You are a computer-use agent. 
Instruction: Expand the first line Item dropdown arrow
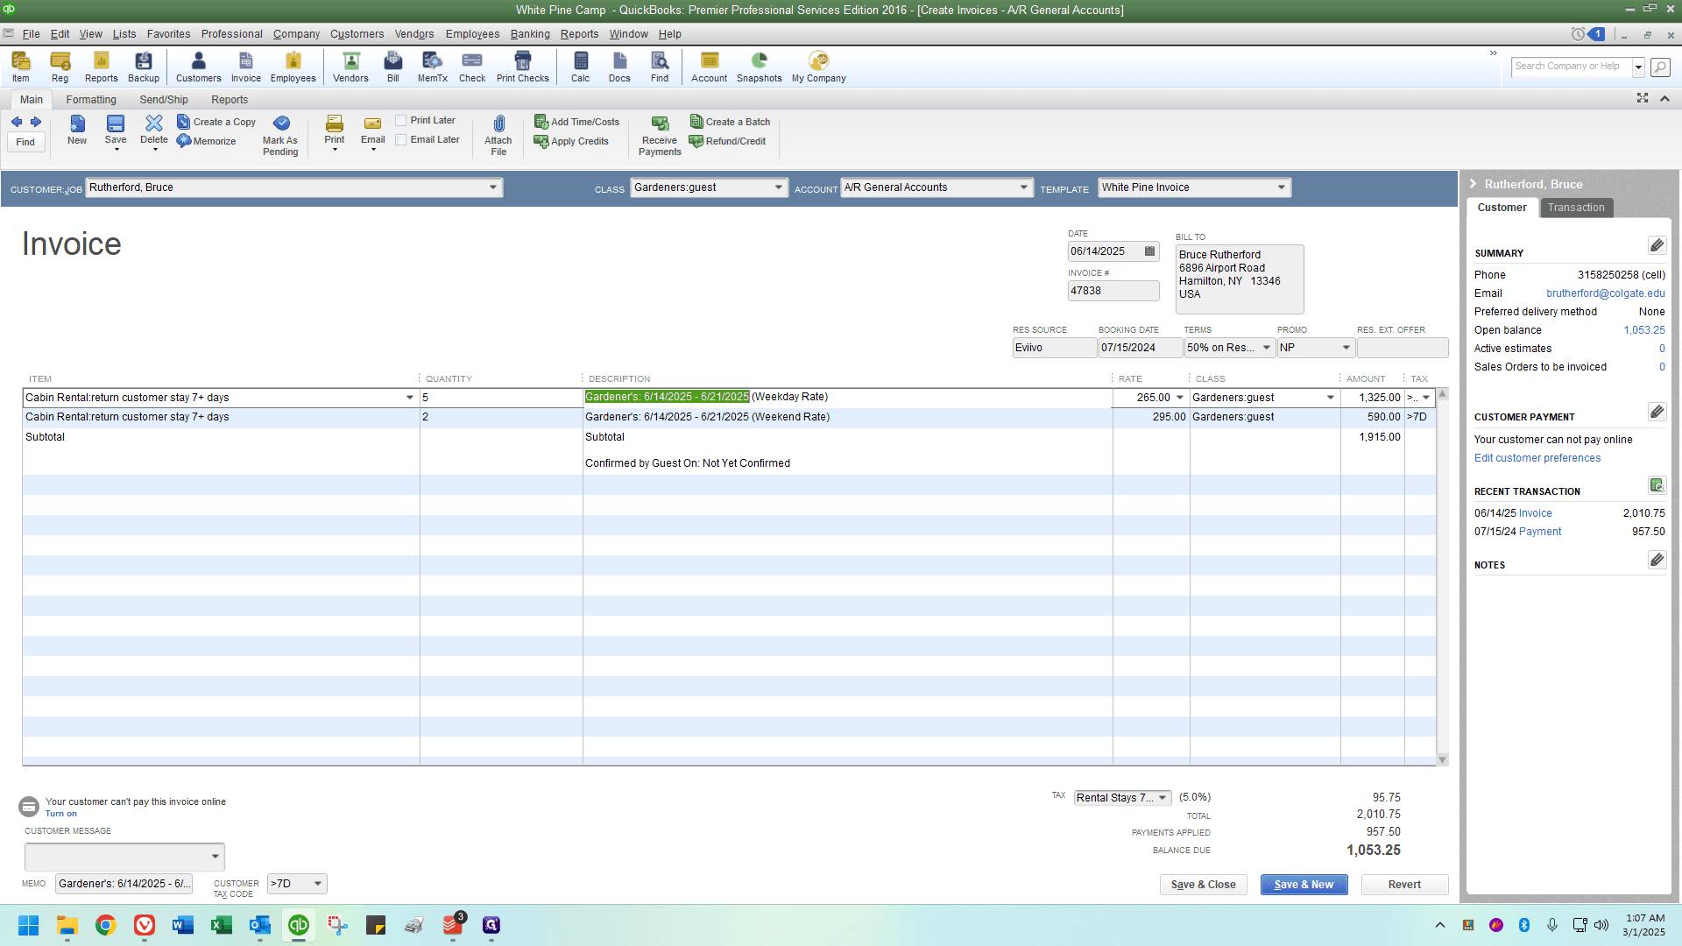tap(409, 398)
